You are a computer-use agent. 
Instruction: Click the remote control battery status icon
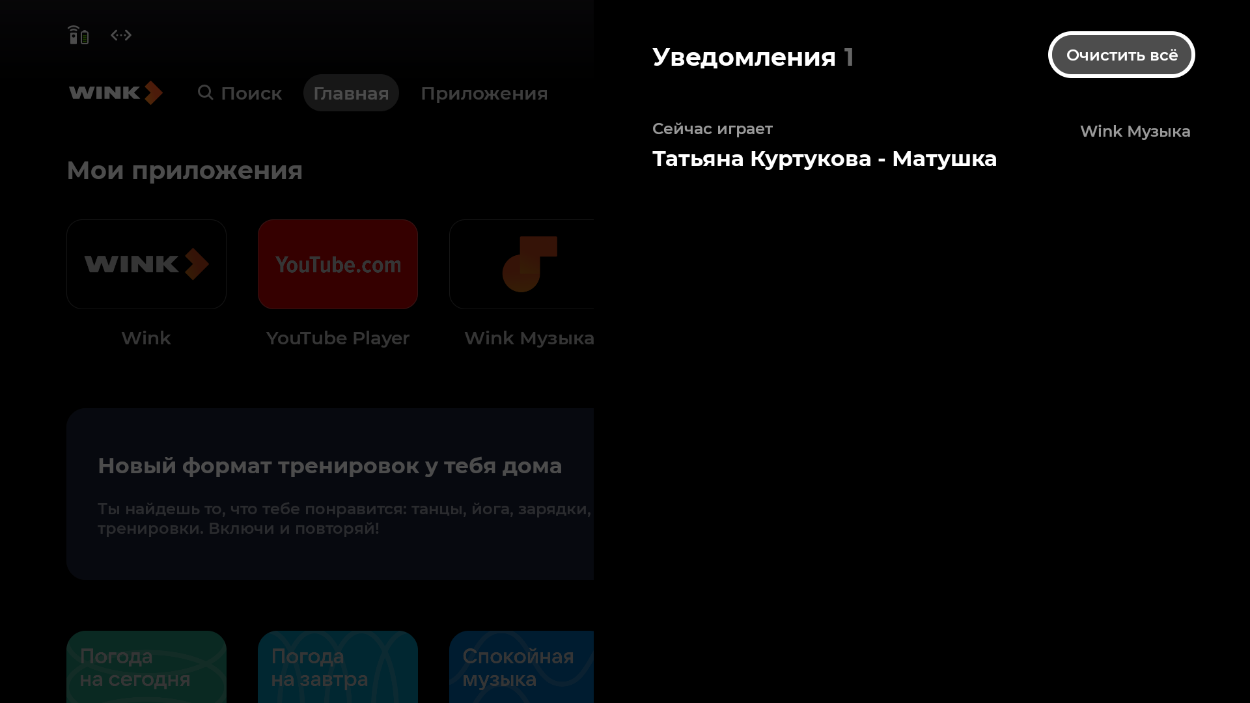tap(78, 35)
